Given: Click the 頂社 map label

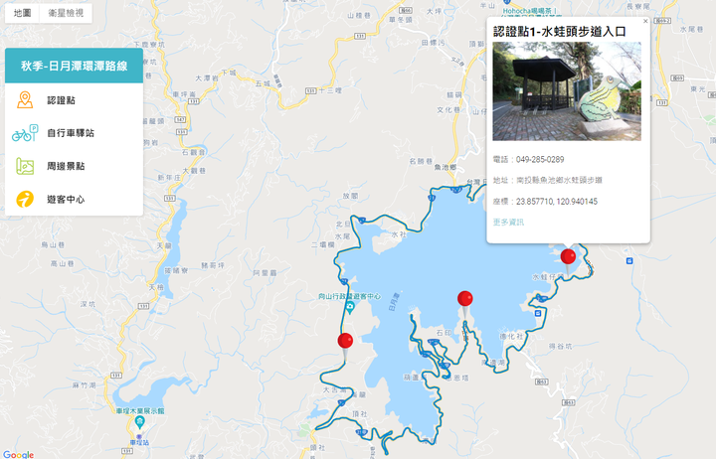Looking at the screenshot, I should (359, 414).
